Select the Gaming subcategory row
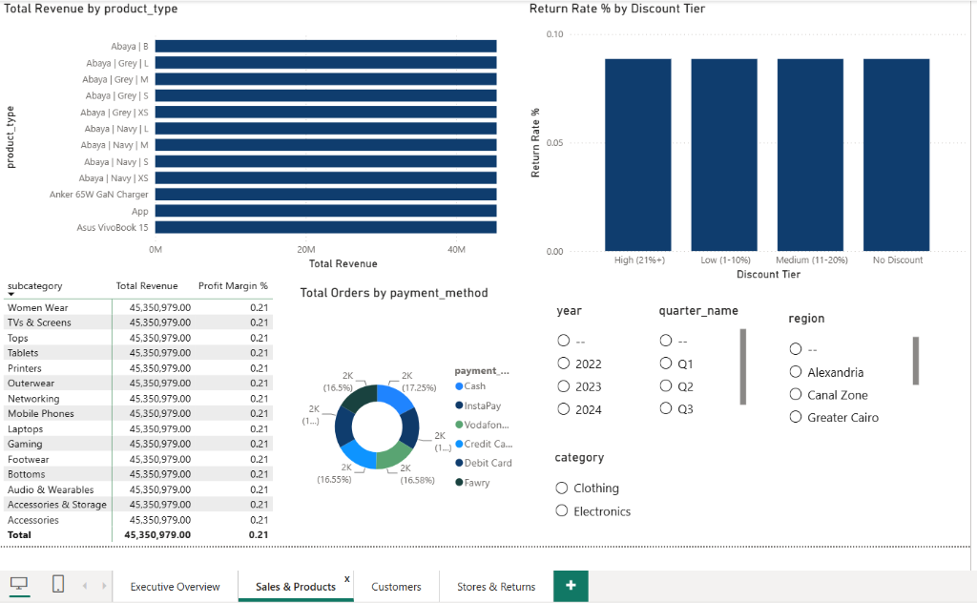Screen dimensions: 977x603 coord(138,445)
